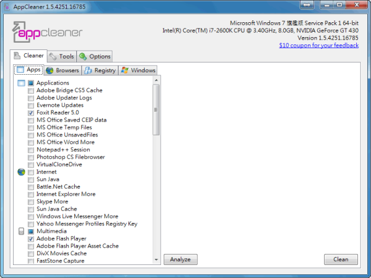Check Sun Java Cache checkbox
Image resolution: width=371 pixels, height=278 pixels.
click(31, 209)
